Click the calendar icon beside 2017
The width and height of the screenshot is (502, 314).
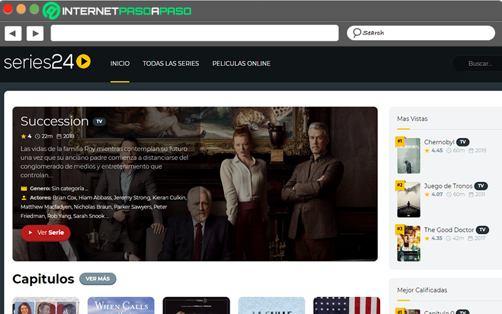[x=470, y=239]
